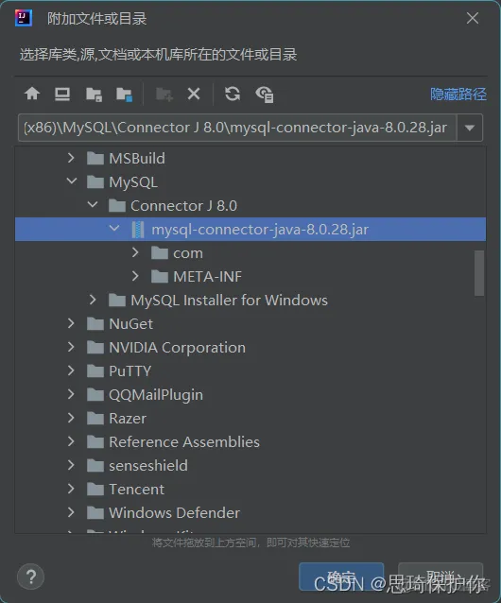501x603 pixels.
Task: Click the file path input field
Action: pyautogui.click(x=237, y=128)
